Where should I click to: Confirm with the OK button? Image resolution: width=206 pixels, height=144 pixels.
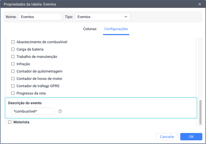(191, 137)
